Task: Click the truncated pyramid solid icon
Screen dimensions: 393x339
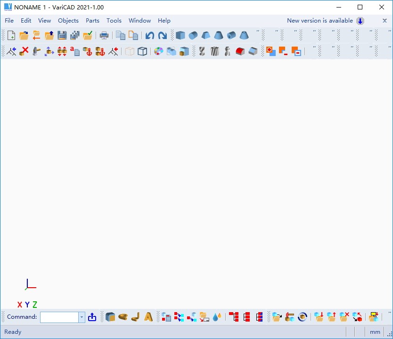Action: click(206, 36)
